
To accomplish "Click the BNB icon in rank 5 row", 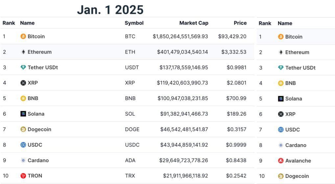I will point(23,98).
